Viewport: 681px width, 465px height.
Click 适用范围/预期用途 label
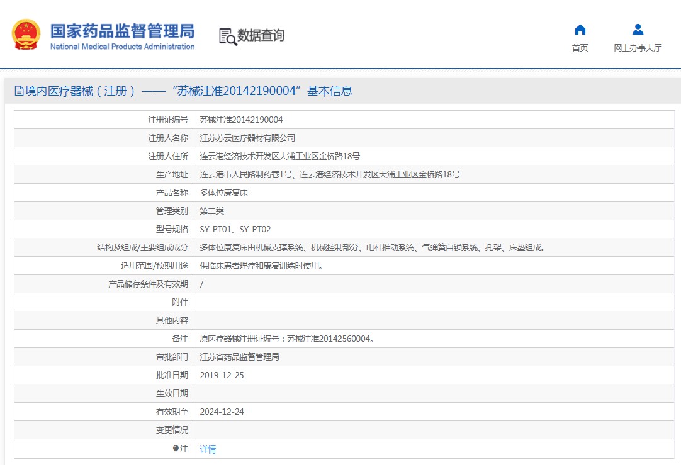coord(154,266)
